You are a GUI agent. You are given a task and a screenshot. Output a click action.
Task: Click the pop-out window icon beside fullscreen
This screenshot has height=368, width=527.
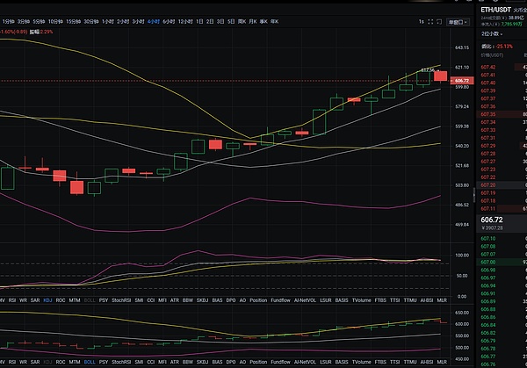click(x=439, y=22)
